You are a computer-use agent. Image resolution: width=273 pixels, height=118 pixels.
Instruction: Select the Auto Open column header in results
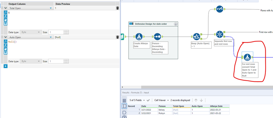[200, 106]
